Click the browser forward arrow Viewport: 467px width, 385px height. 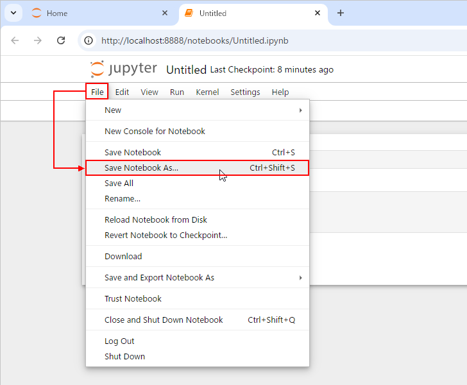pos(38,40)
